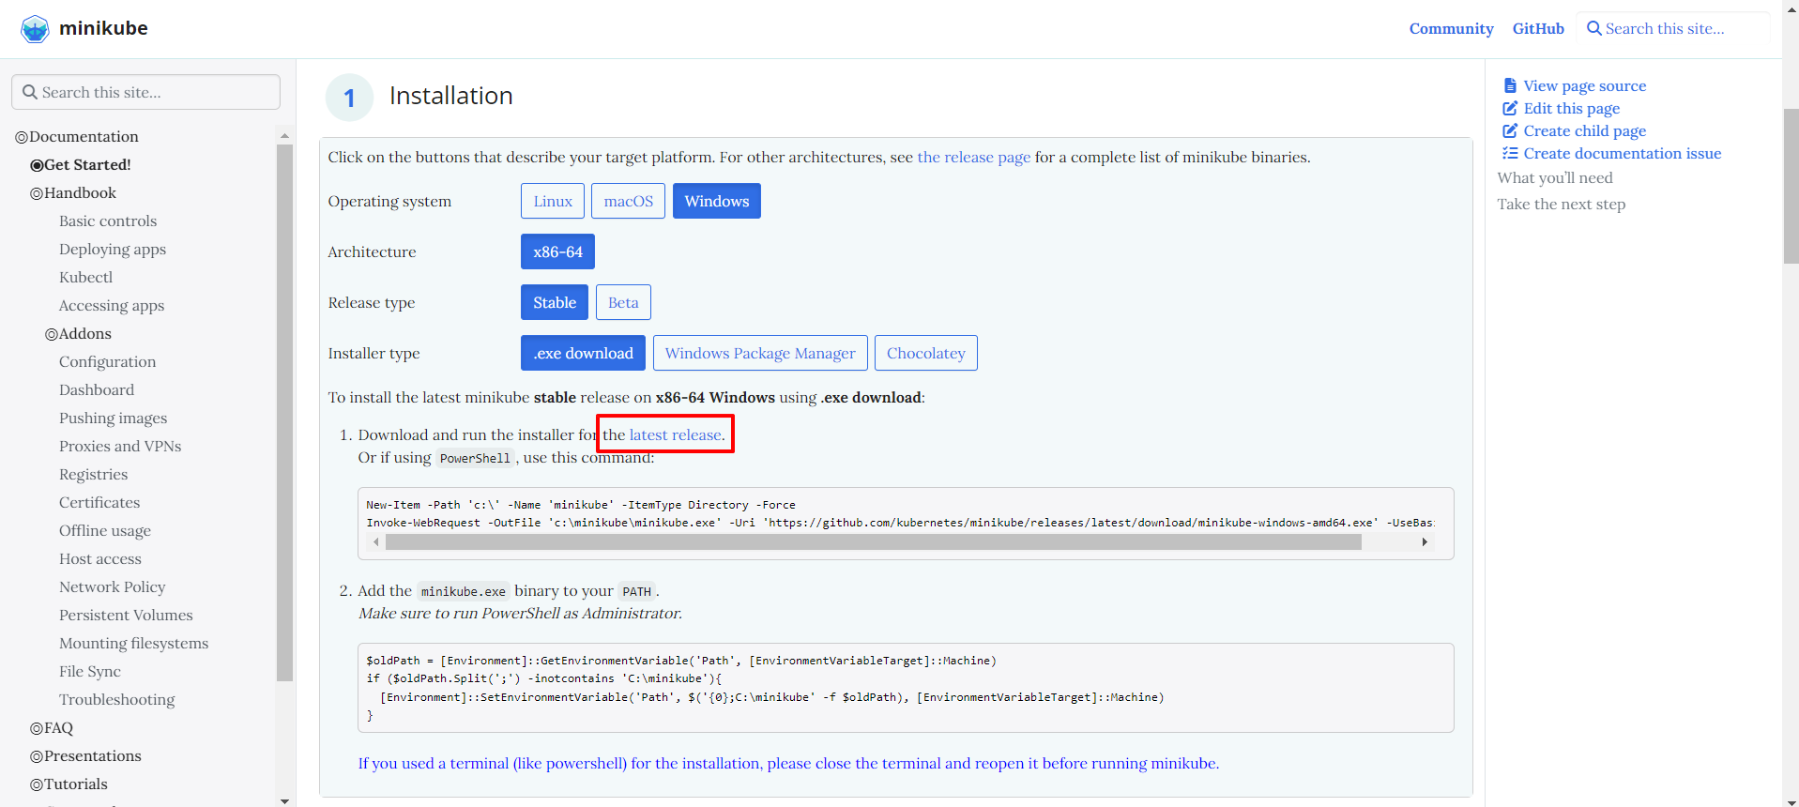Viewport: 1799px width, 807px height.
Task: Open Mounting filesystems page
Action: [133, 643]
